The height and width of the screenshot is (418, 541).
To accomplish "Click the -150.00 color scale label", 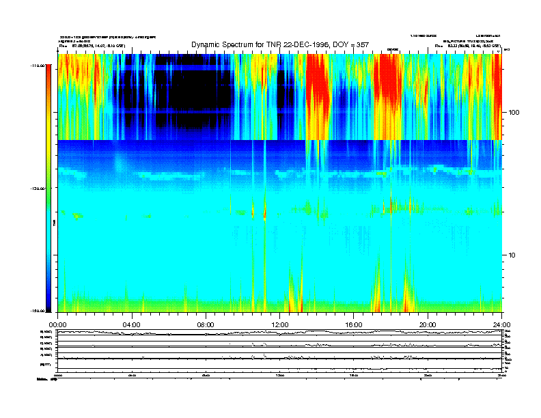I will (38, 311).
